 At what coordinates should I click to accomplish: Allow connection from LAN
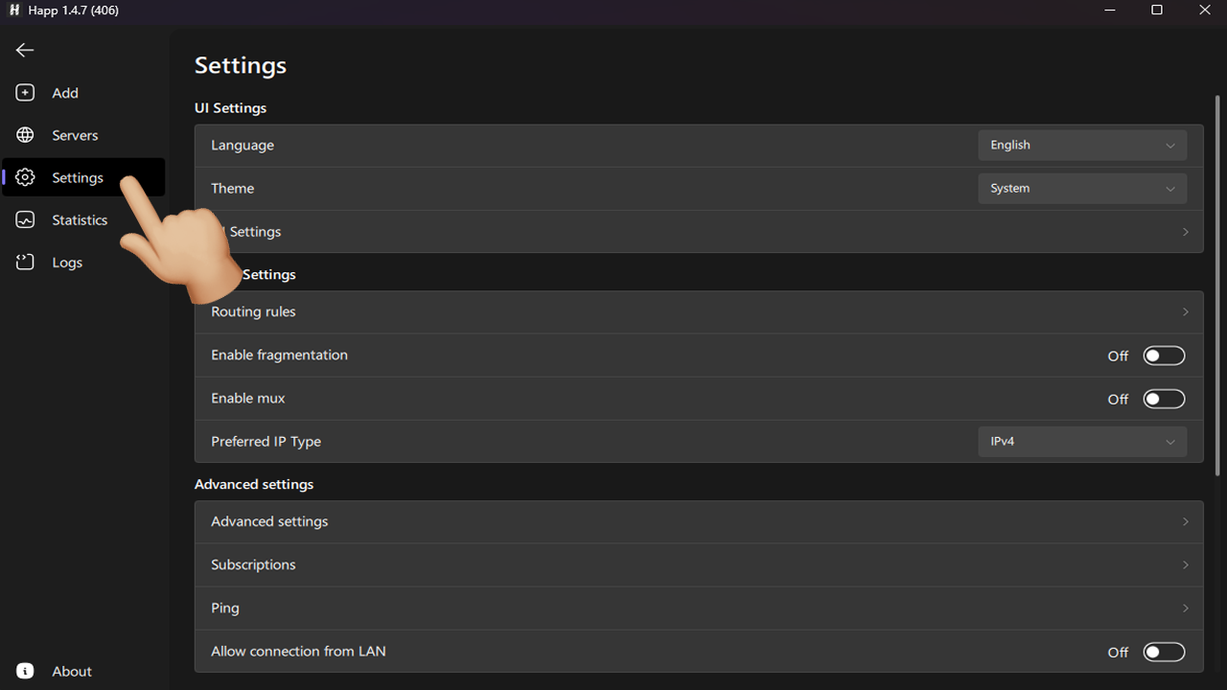pos(1164,651)
